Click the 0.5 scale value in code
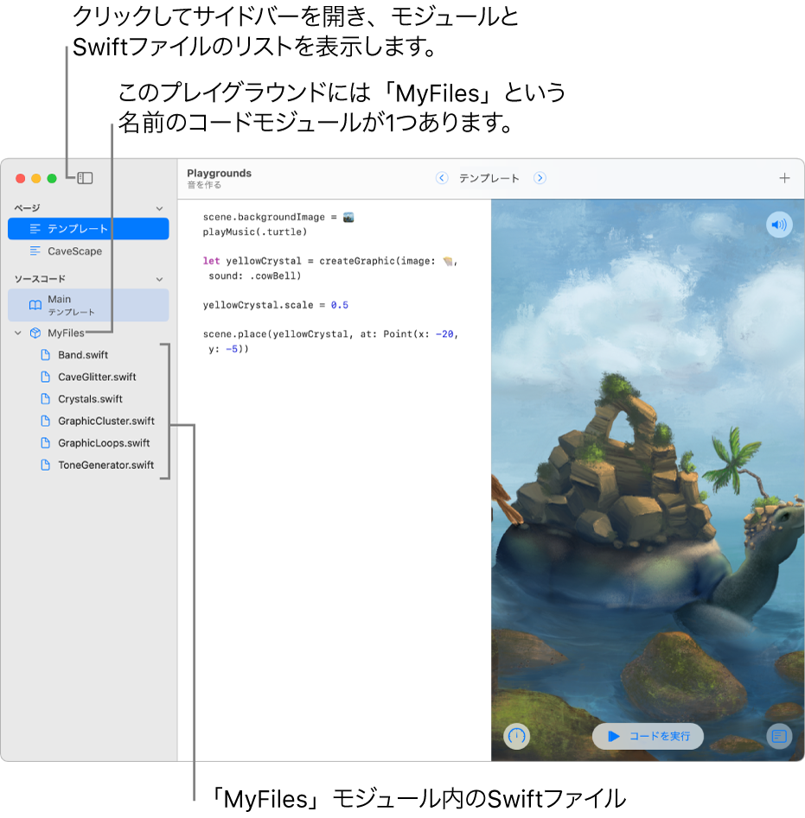Viewport: 805px width, 818px height. [x=339, y=305]
